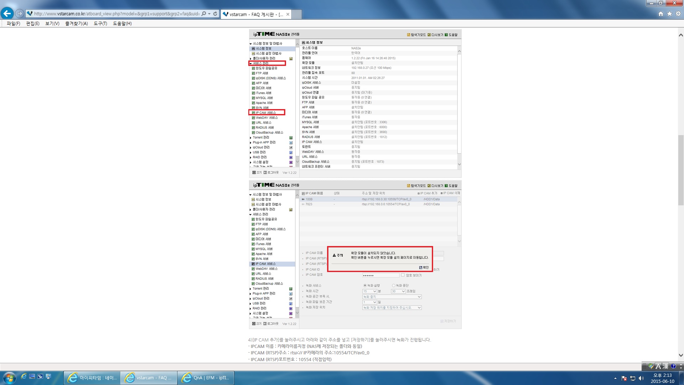Open the 즐겨찾기(A) menu

pyautogui.click(x=76, y=24)
